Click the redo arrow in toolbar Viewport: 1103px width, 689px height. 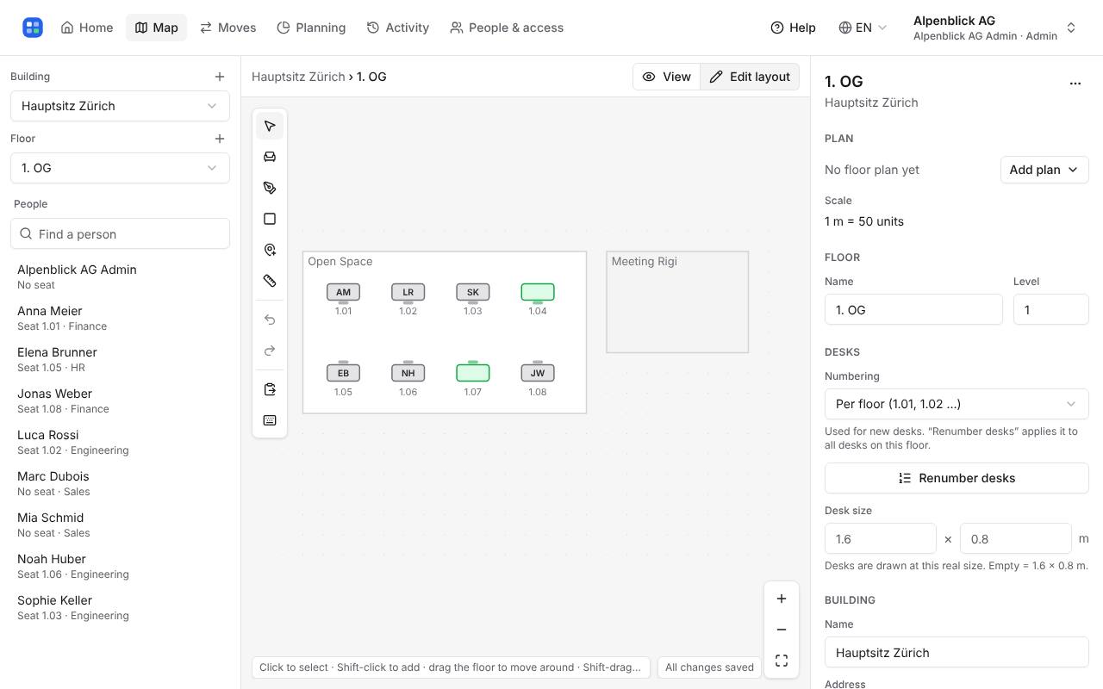270,351
